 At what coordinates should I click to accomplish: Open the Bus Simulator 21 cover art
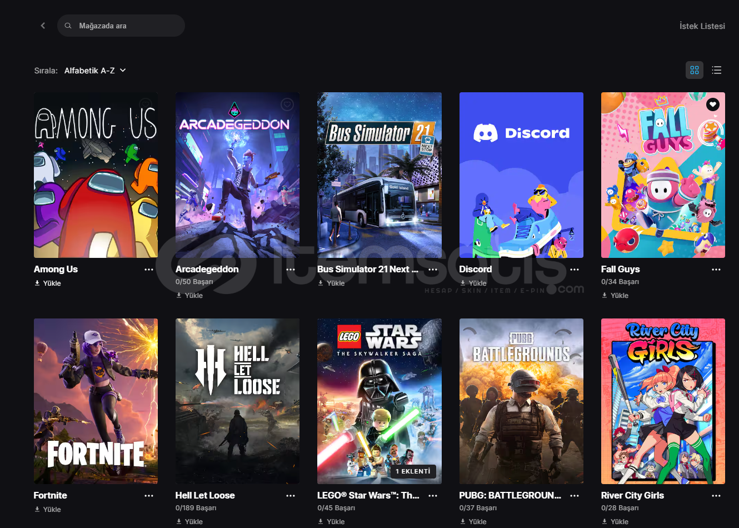click(380, 175)
